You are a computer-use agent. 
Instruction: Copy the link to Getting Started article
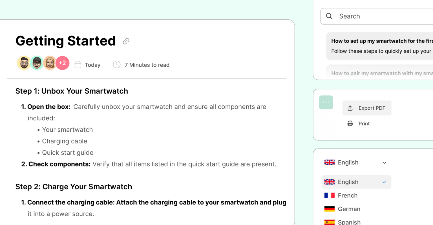[x=126, y=41]
